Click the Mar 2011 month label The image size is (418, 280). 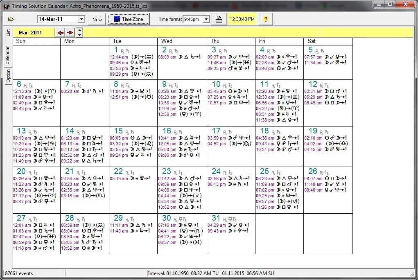tap(30, 32)
